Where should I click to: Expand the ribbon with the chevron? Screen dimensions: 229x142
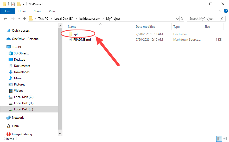(220, 11)
